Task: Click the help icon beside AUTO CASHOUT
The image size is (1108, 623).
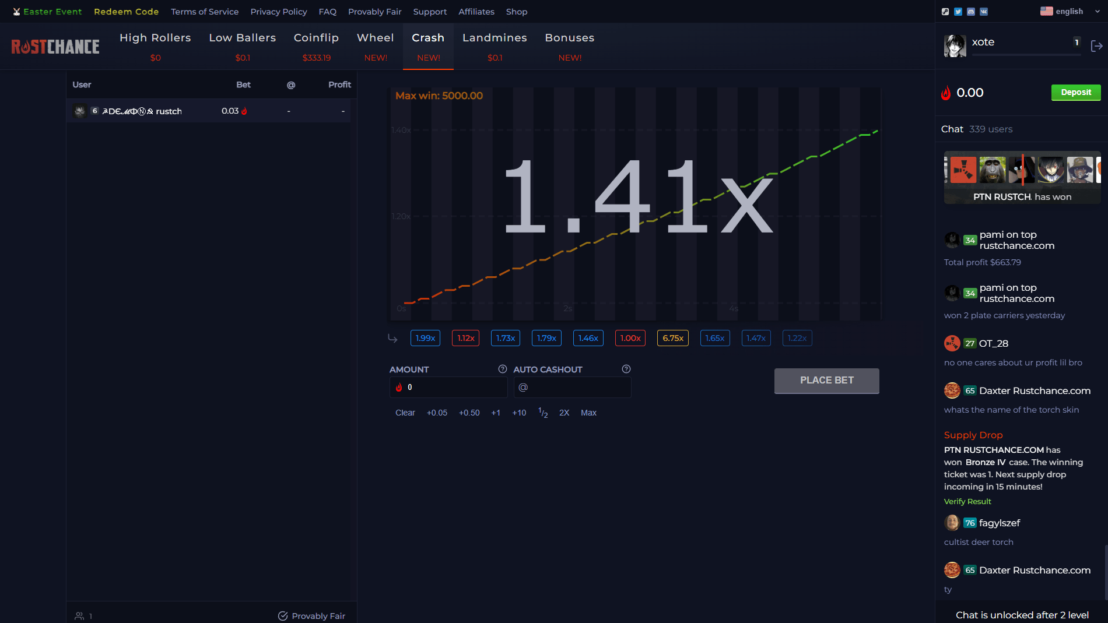Action: (626, 368)
